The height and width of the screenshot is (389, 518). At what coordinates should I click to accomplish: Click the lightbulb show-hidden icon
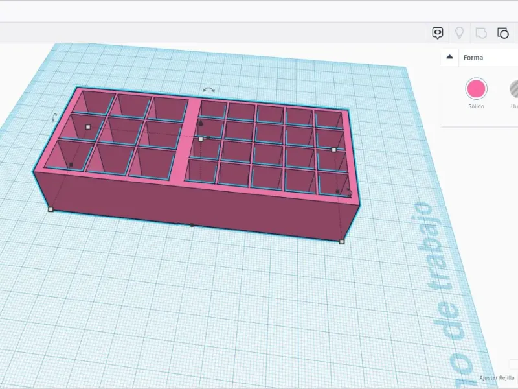[x=459, y=33]
